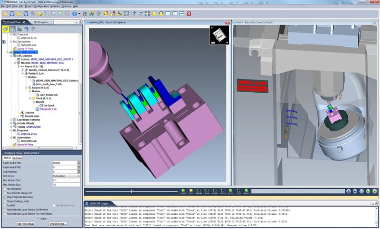This screenshot has height=229, width=380.
Task: Switch to the NC Program tab
Action: click(x=40, y=22)
